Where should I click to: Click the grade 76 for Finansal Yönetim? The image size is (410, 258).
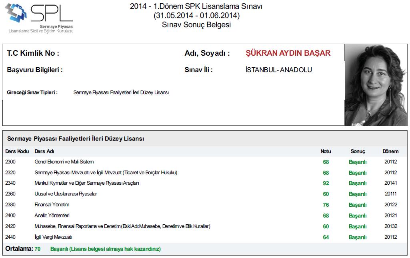[x=326, y=205]
